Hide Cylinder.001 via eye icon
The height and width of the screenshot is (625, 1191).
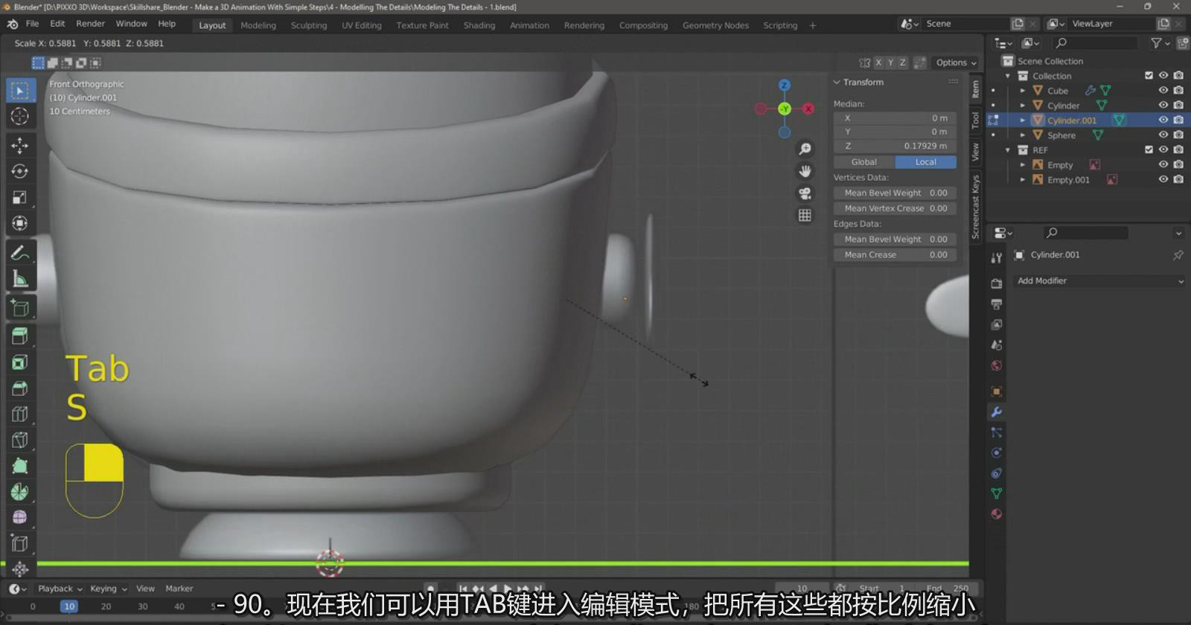pyautogui.click(x=1163, y=120)
